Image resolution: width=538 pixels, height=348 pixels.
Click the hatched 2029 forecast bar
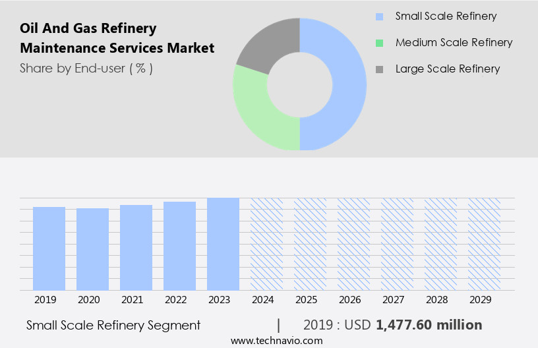(484, 244)
